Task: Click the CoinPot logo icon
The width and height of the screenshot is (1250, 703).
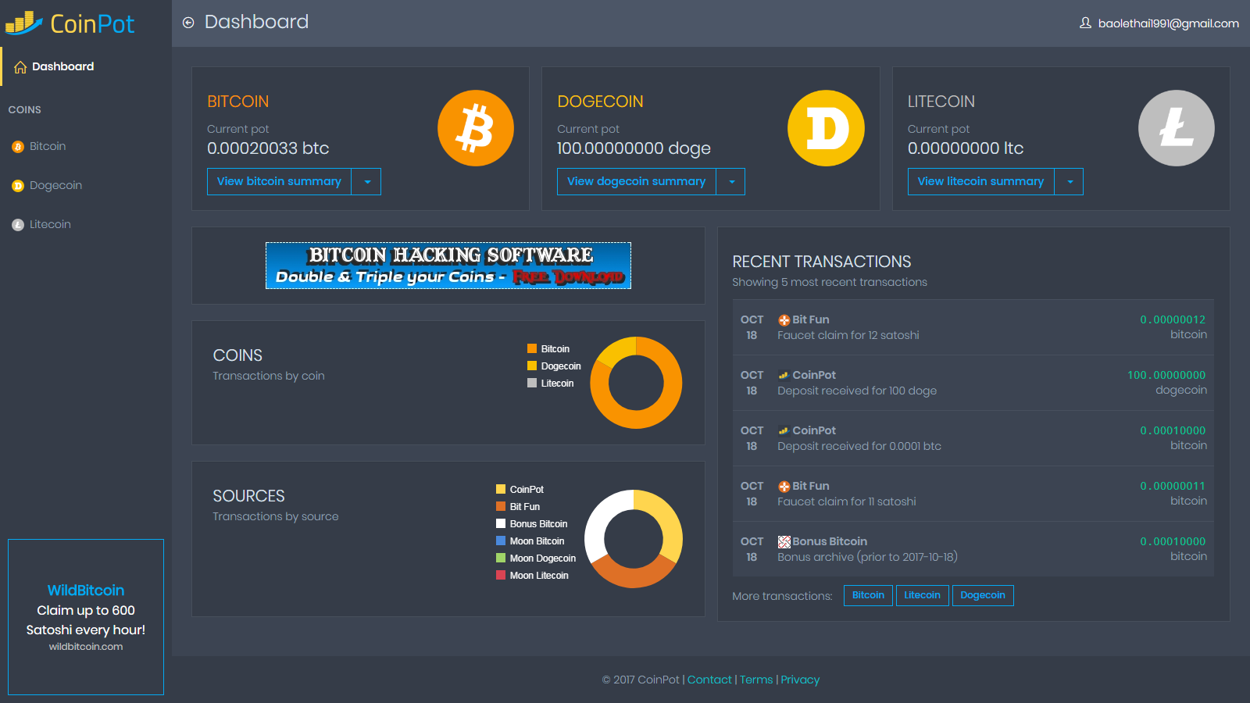Action: [23, 23]
